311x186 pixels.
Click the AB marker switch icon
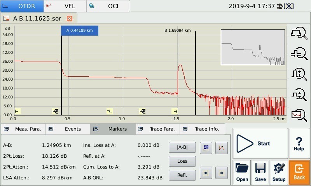tap(206, 148)
